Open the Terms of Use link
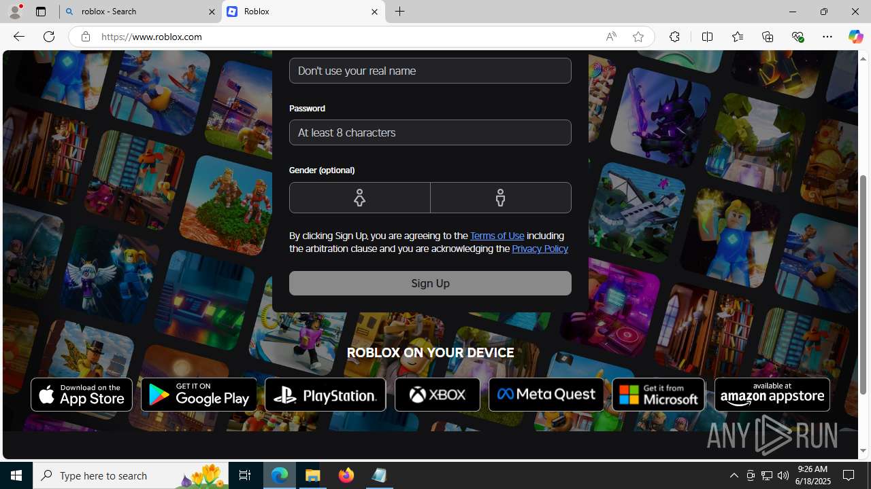Image resolution: width=871 pixels, height=489 pixels. 497,236
